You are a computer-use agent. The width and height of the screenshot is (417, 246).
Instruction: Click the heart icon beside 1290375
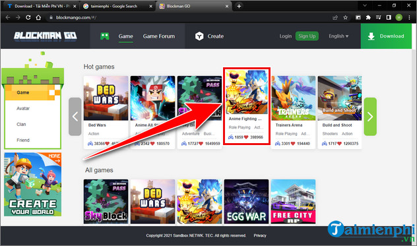tap(339, 144)
